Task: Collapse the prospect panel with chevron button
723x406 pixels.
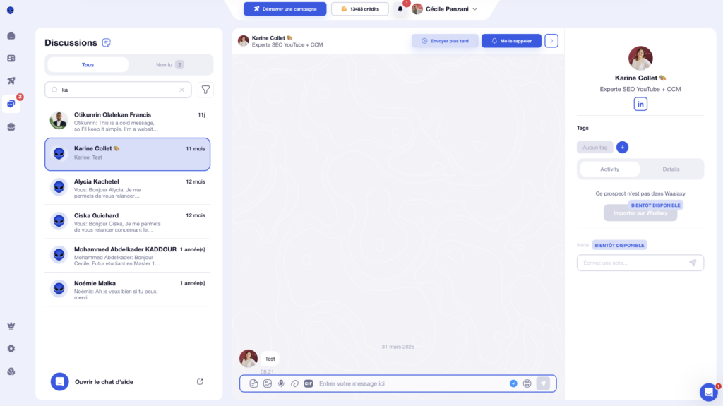Action: click(551, 41)
